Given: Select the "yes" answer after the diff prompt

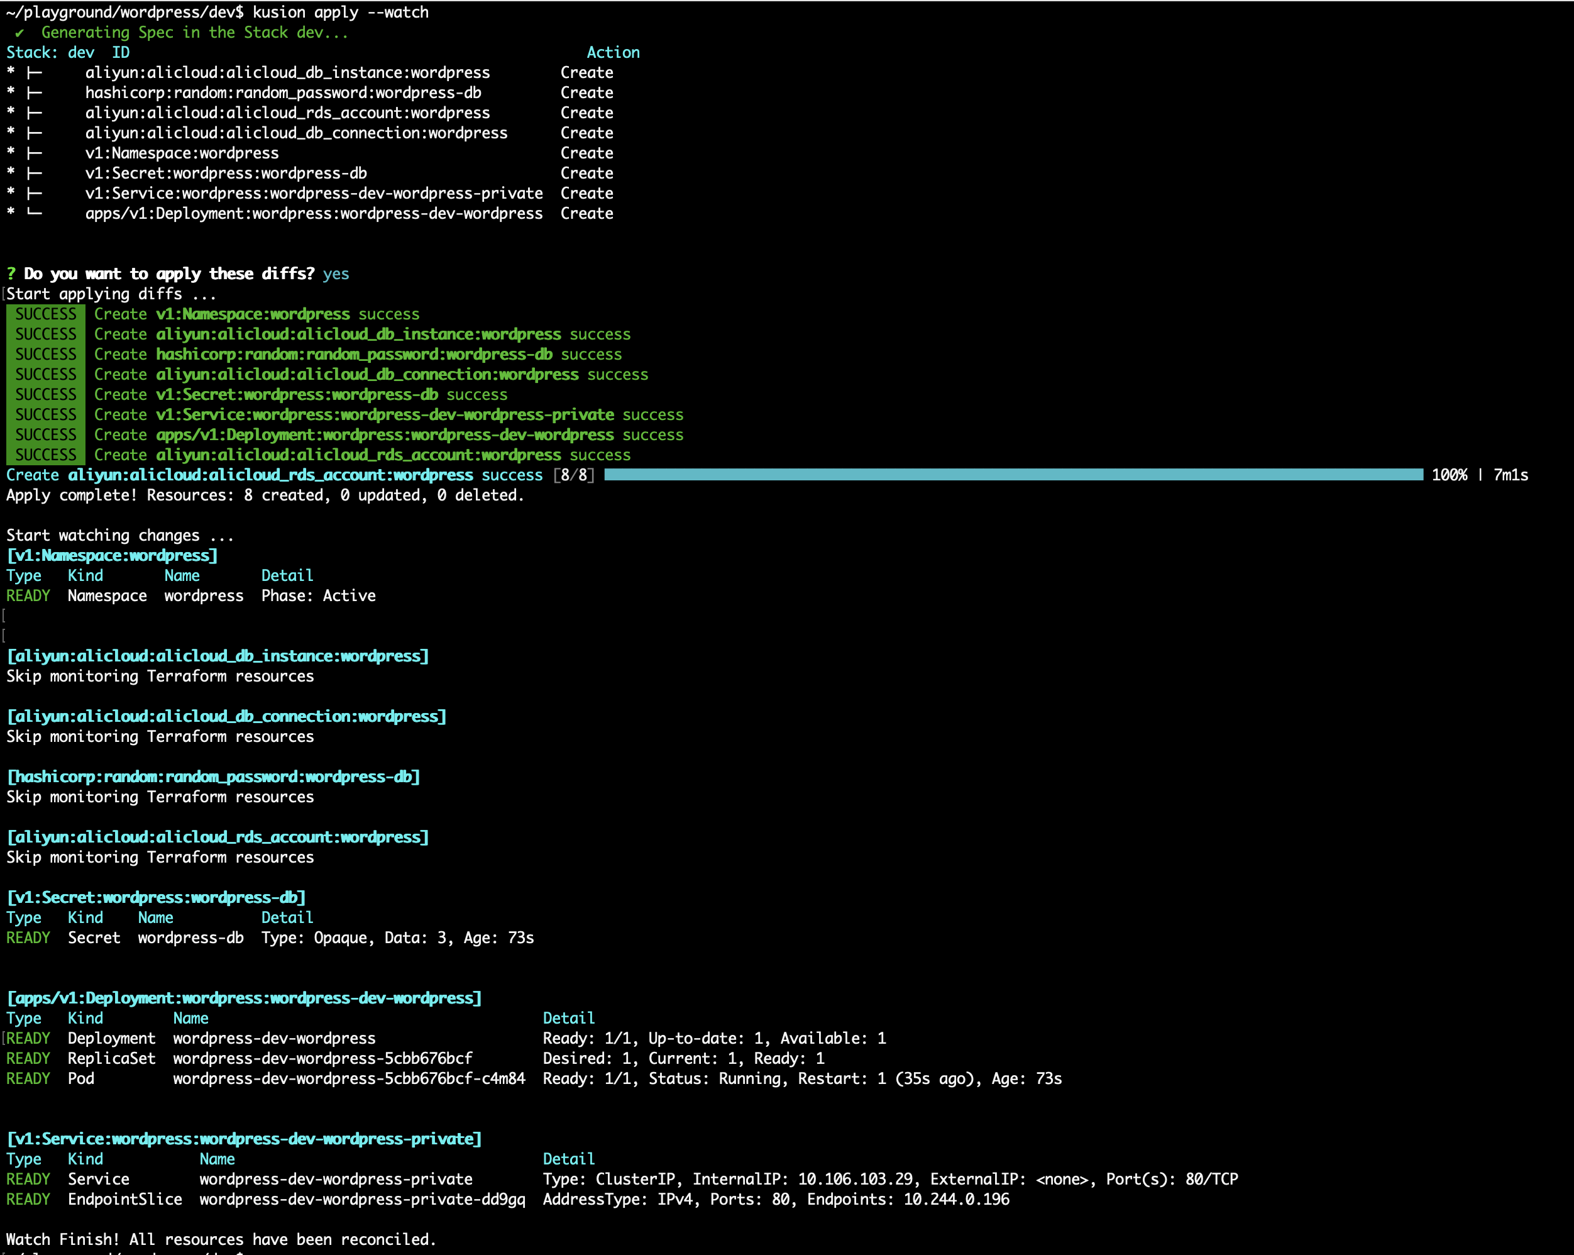Looking at the screenshot, I should coord(338,274).
